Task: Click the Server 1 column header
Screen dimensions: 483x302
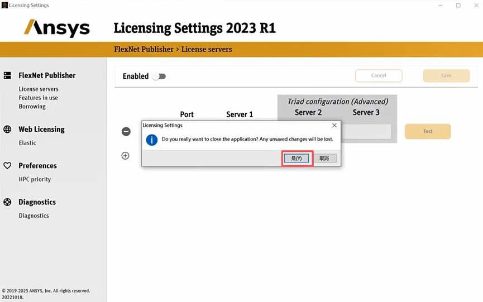Action: [x=240, y=114]
